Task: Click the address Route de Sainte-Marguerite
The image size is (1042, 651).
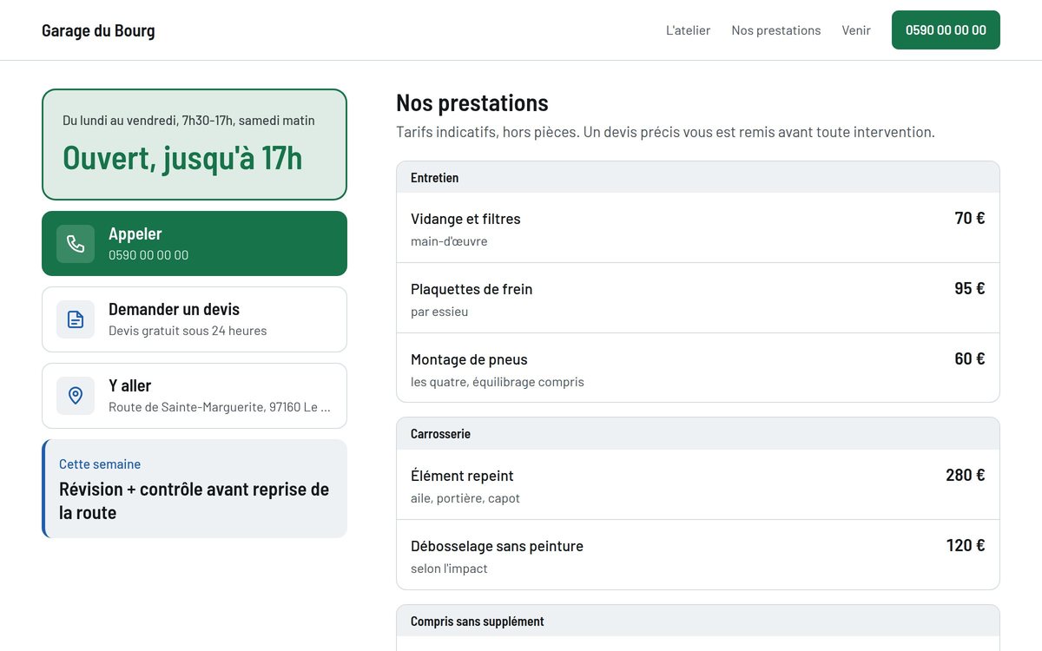Action: (220, 407)
